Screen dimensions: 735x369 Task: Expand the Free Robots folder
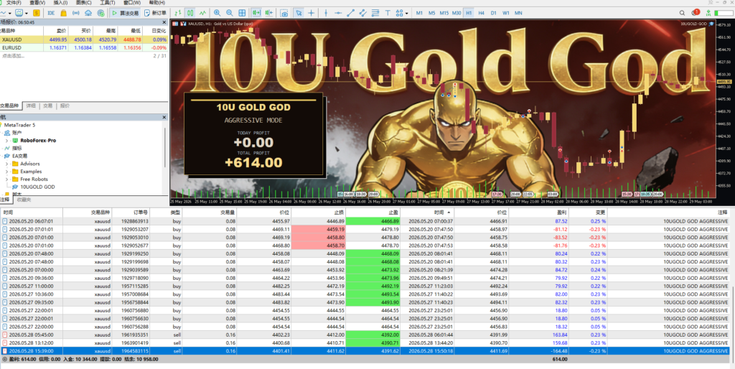6,179
